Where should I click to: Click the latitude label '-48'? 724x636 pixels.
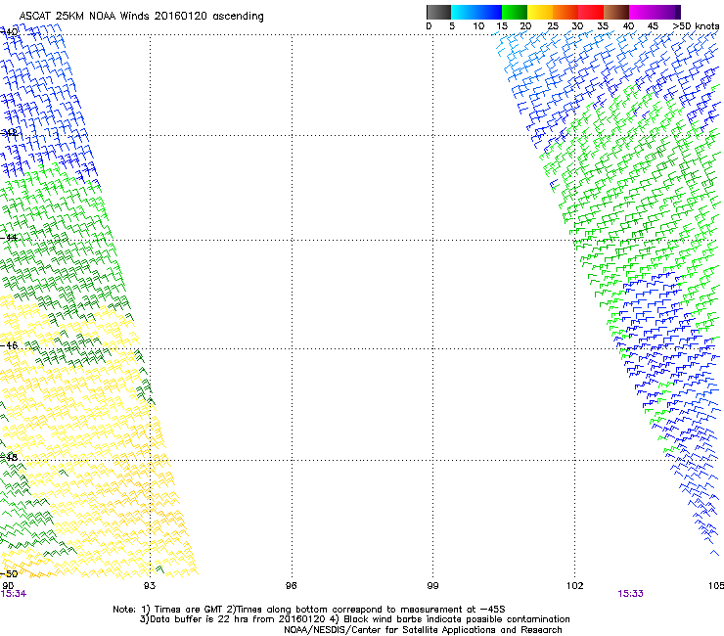tap(9, 457)
